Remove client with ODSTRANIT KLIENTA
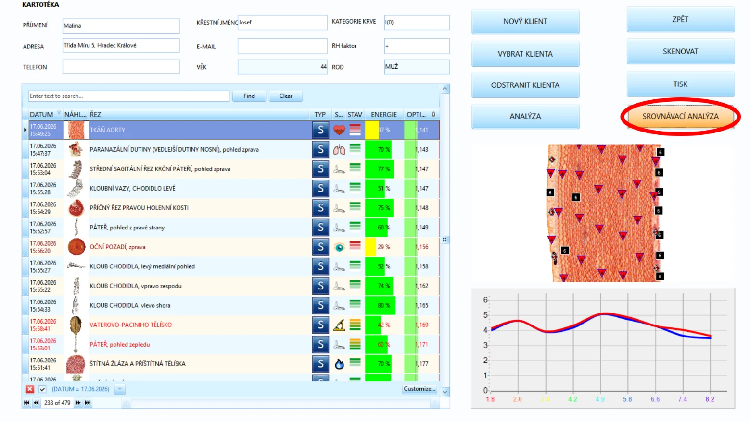Image resolution: width=750 pixels, height=421 pixels. (525, 85)
